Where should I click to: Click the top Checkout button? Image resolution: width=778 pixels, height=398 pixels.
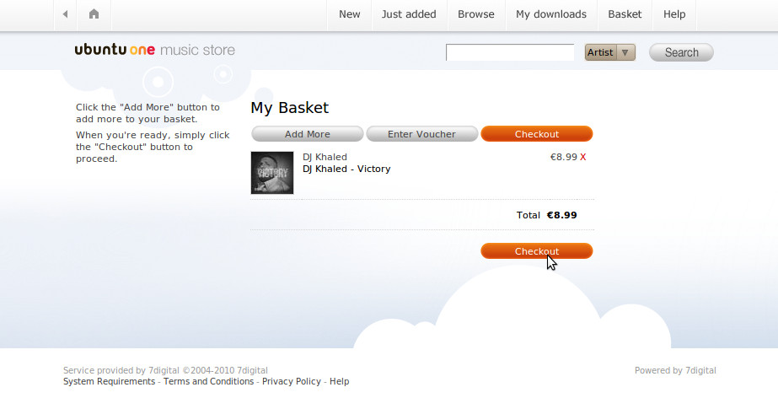coord(537,134)
